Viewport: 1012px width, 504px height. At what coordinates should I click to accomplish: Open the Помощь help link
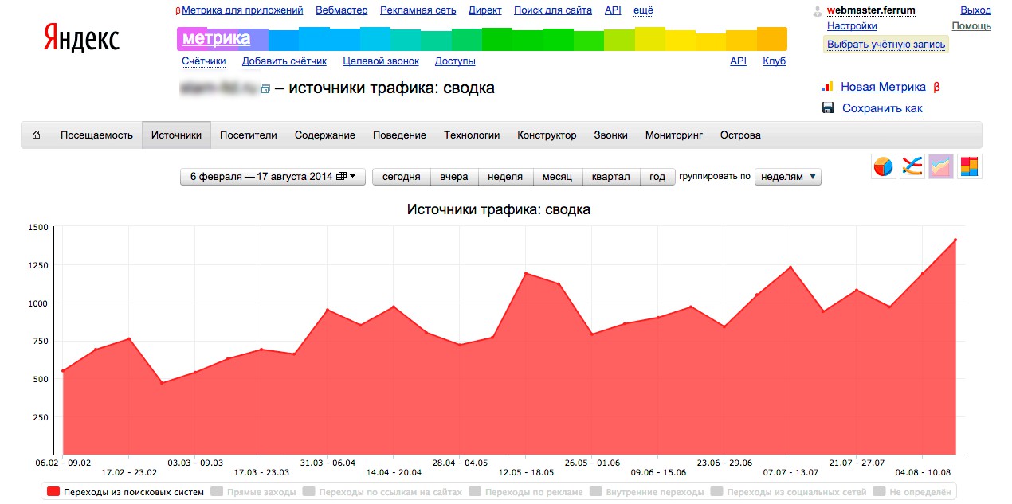(x=971, y=26)
